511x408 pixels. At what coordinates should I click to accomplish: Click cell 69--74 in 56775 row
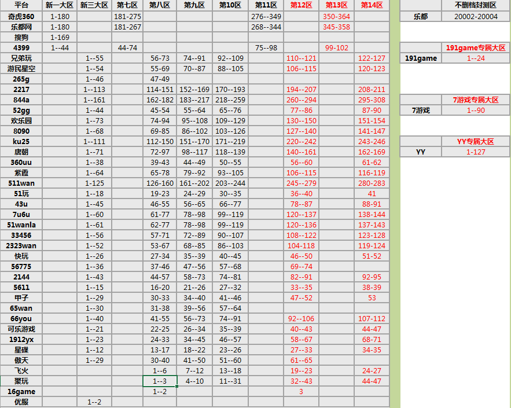(301, 267)
